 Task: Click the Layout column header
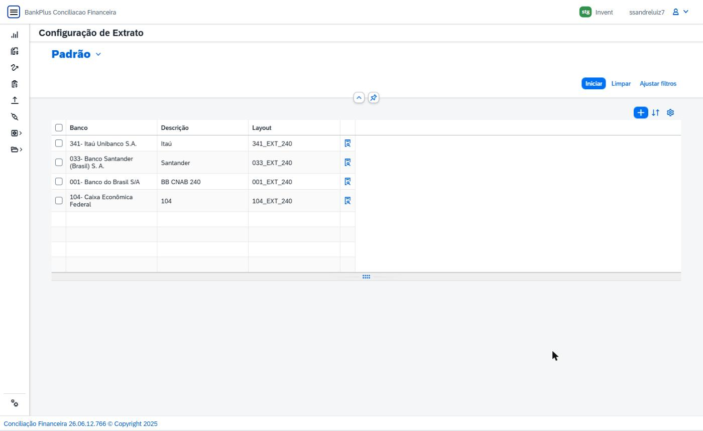[x=294, y=128]
